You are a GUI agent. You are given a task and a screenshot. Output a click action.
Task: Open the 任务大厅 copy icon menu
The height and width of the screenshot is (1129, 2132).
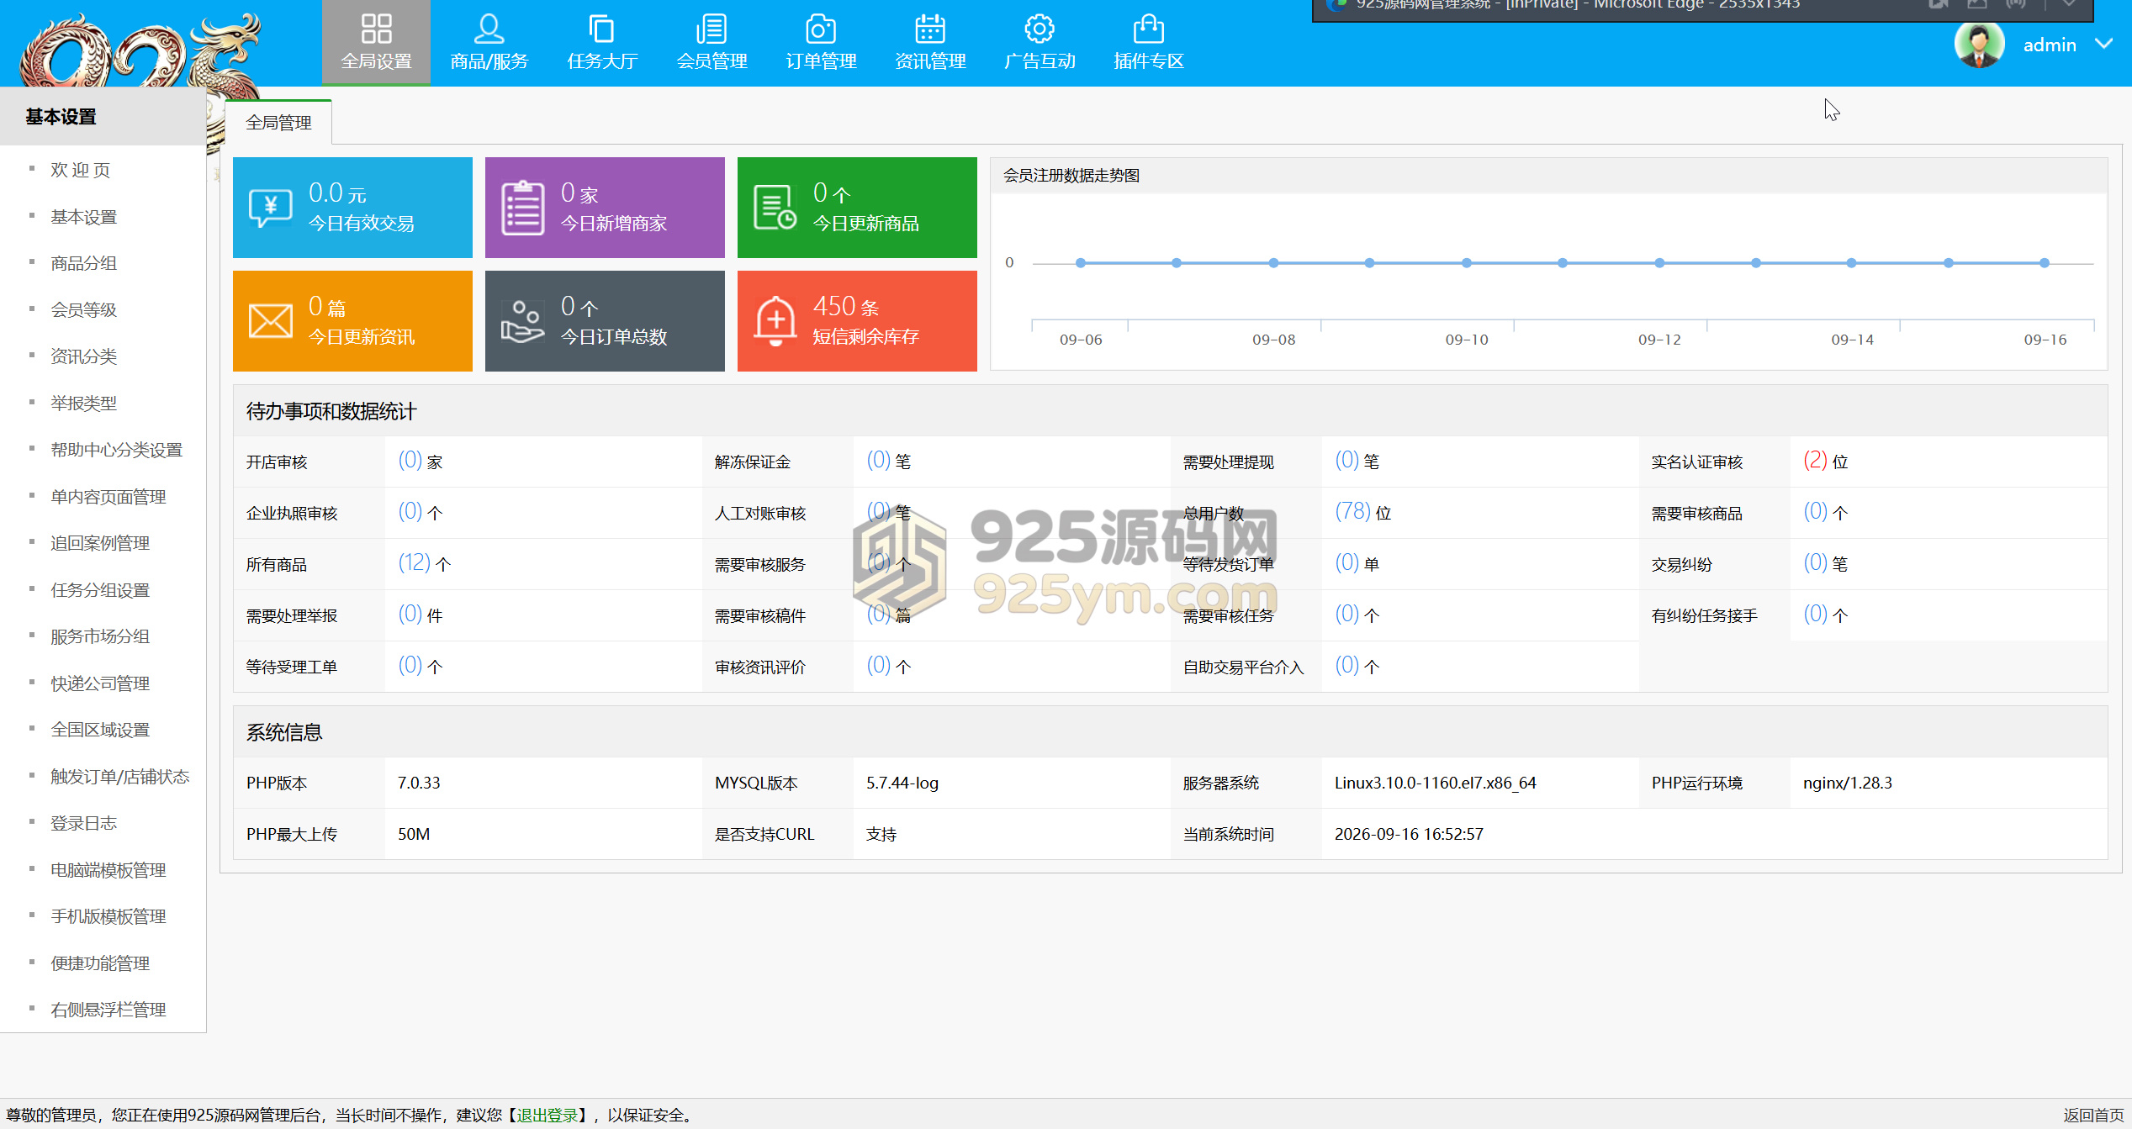click(602, 29)
